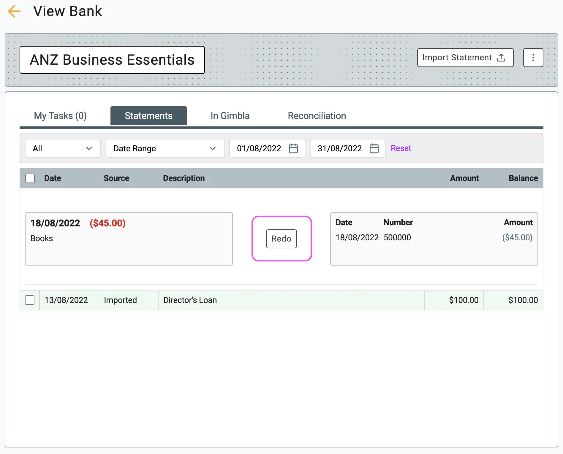
Task: Click the Description column header
Action: pos(184,178)
